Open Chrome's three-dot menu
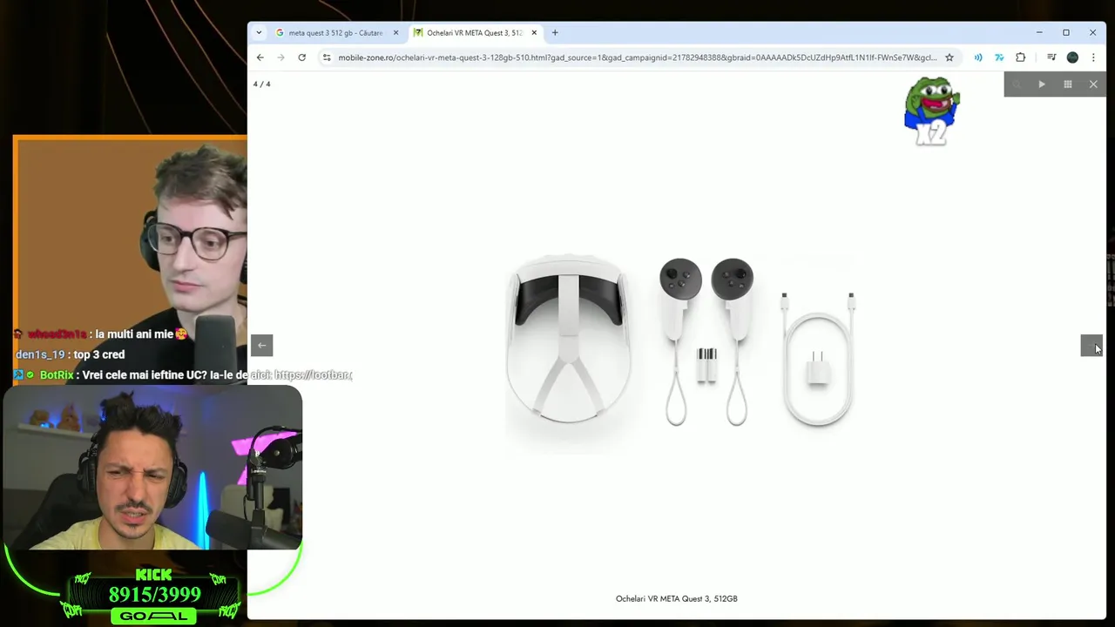The width and height of the screenshot is (1115, 627). [1093, 57]
